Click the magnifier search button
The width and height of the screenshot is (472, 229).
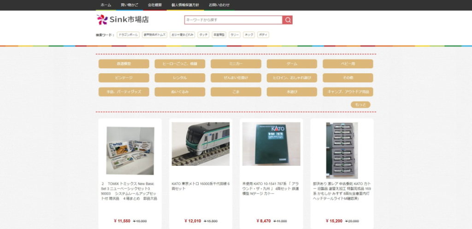[x=288, y=20]
